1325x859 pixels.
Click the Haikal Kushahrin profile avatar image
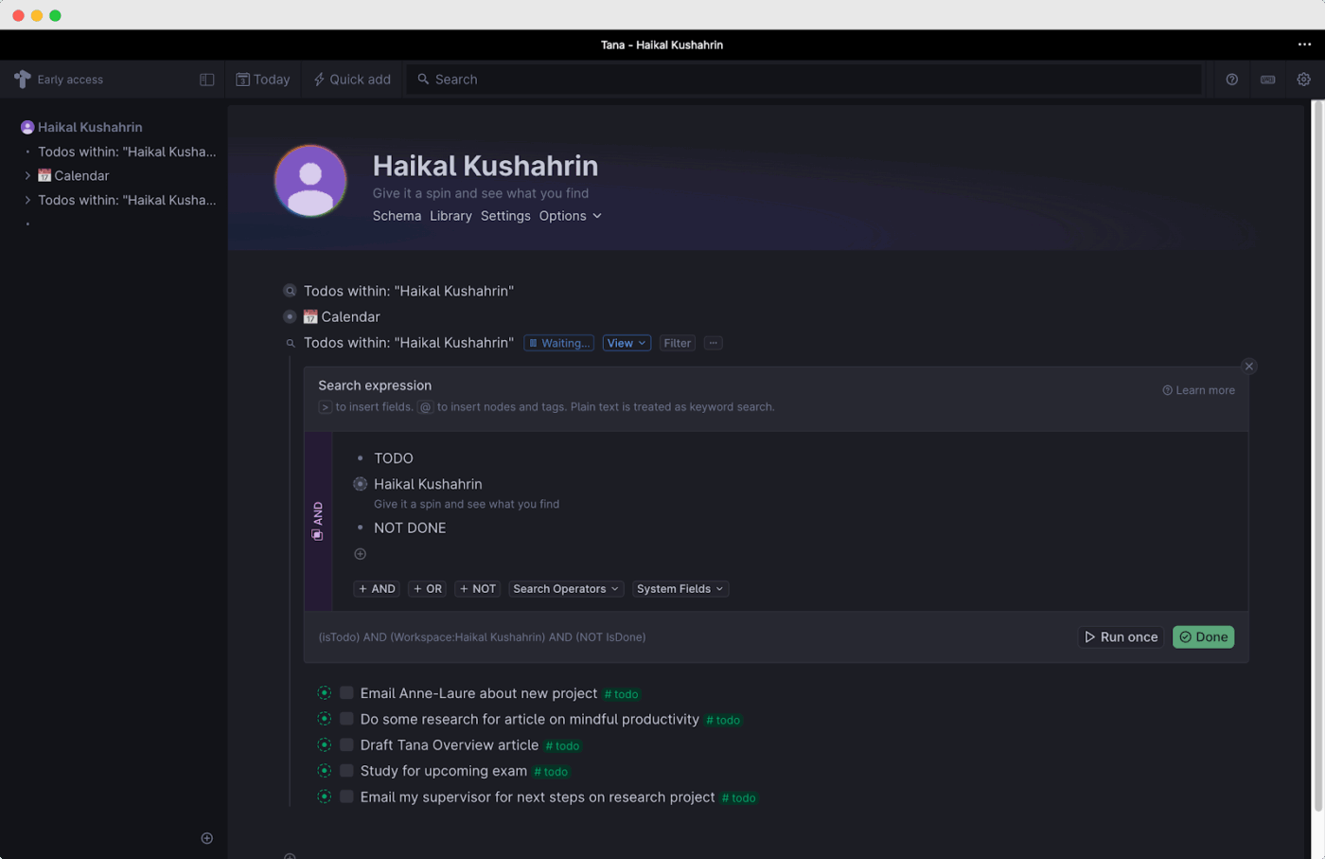(x=310, y=180)
